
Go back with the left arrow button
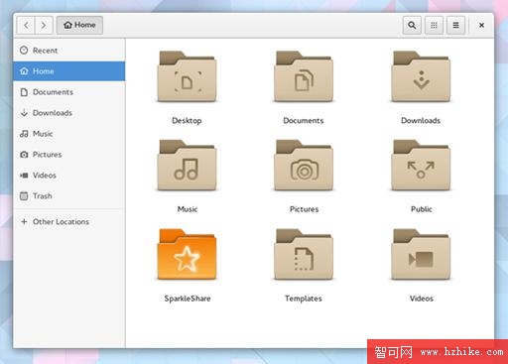click(26, 25)
